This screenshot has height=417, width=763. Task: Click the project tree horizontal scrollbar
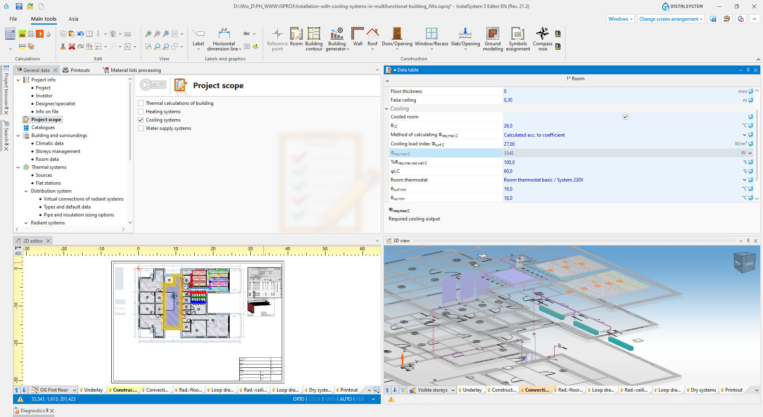[x=70, y=229]
